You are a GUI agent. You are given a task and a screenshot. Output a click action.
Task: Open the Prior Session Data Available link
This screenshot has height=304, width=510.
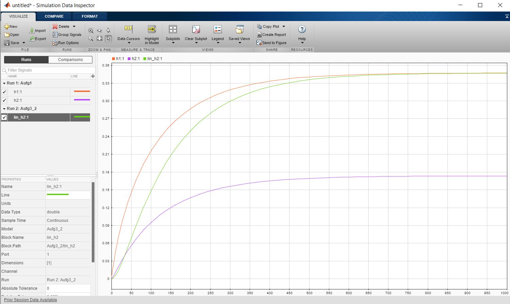pos(31,300)
